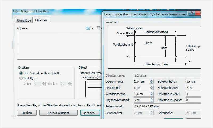
Task: Click the Etikettenname field showing 1/2 Letter
Action: tap(167, 75)
